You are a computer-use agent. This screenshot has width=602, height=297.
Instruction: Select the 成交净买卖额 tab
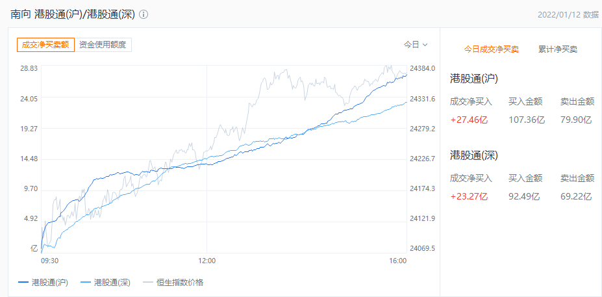[45, 45]
